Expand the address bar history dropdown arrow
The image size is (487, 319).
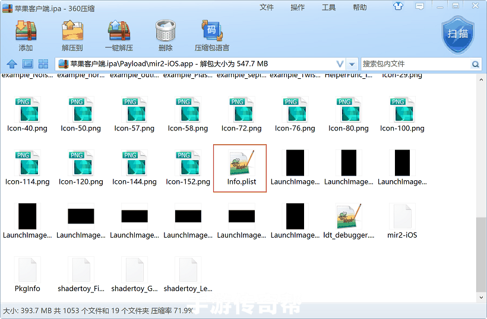352,64
